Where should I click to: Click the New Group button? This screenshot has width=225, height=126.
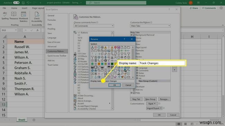coord(150,99)
